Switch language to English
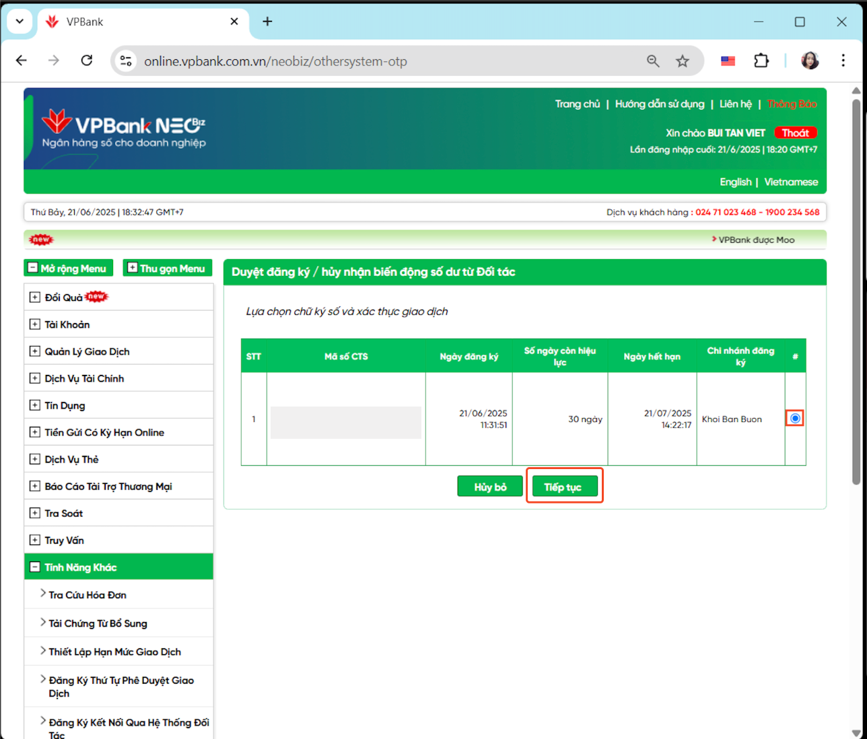Viewport: 867px width, 739px height. (735, 182)
